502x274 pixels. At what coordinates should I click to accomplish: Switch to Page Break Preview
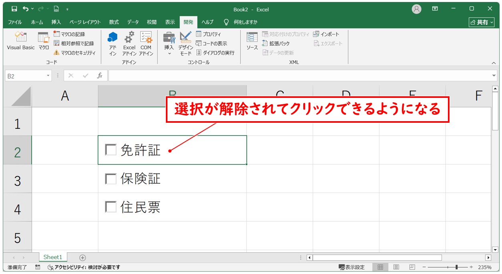point(412,267)
